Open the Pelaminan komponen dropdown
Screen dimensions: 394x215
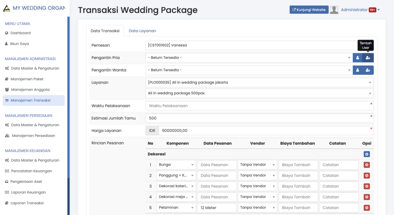point(176,208)
